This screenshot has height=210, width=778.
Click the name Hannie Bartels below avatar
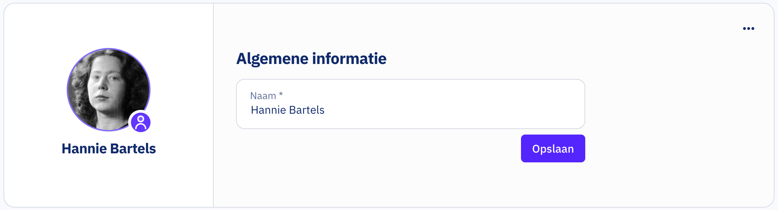tap(109, 148)
